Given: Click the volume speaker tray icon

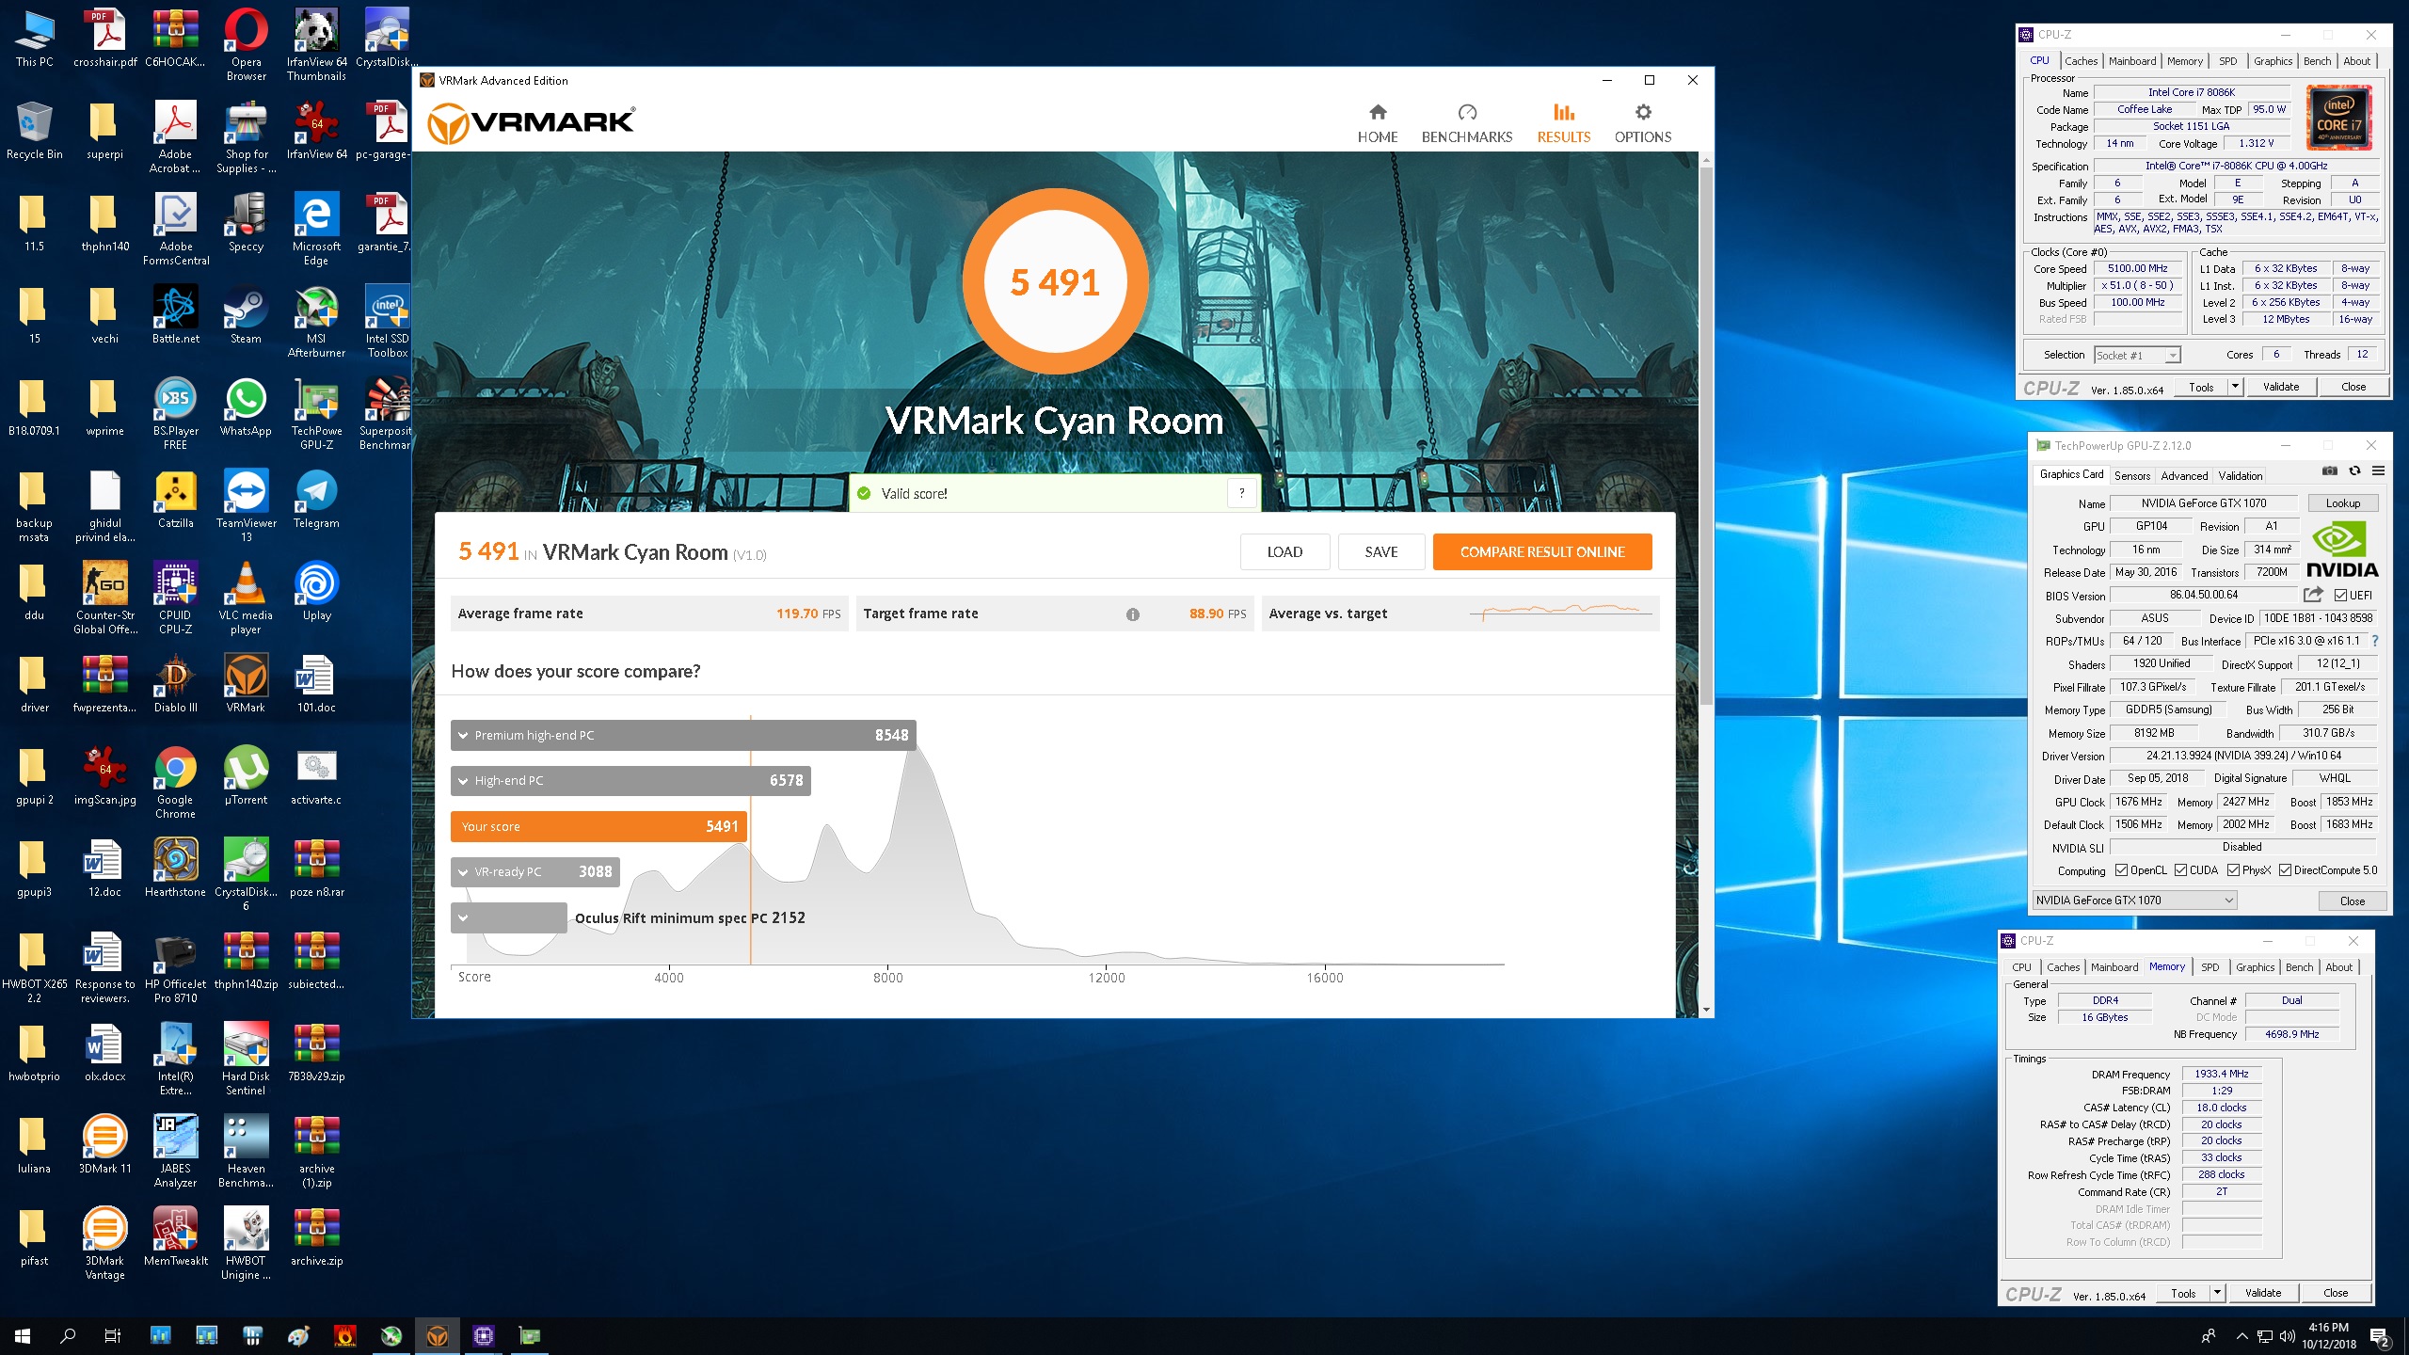Looking at the screenshot, I should [2287, 1336].
